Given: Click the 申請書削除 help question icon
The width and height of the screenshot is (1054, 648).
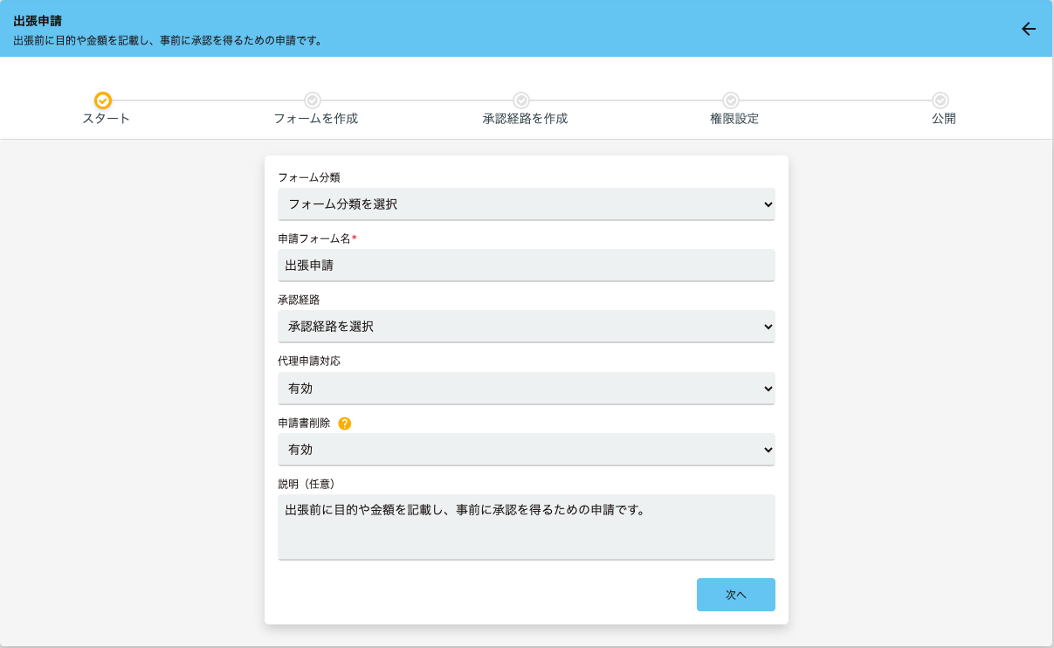Looking at the screenshot, I should pyautogui.click(x=345, y=424).
